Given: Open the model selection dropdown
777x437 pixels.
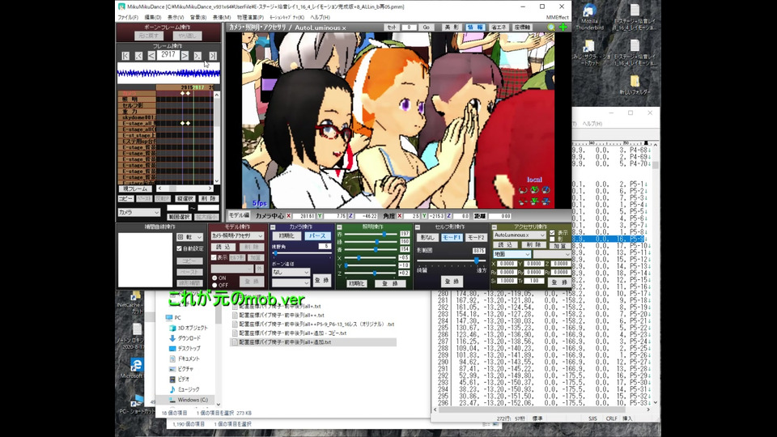Looking at the screenshot, I should (x=237, y=235).
